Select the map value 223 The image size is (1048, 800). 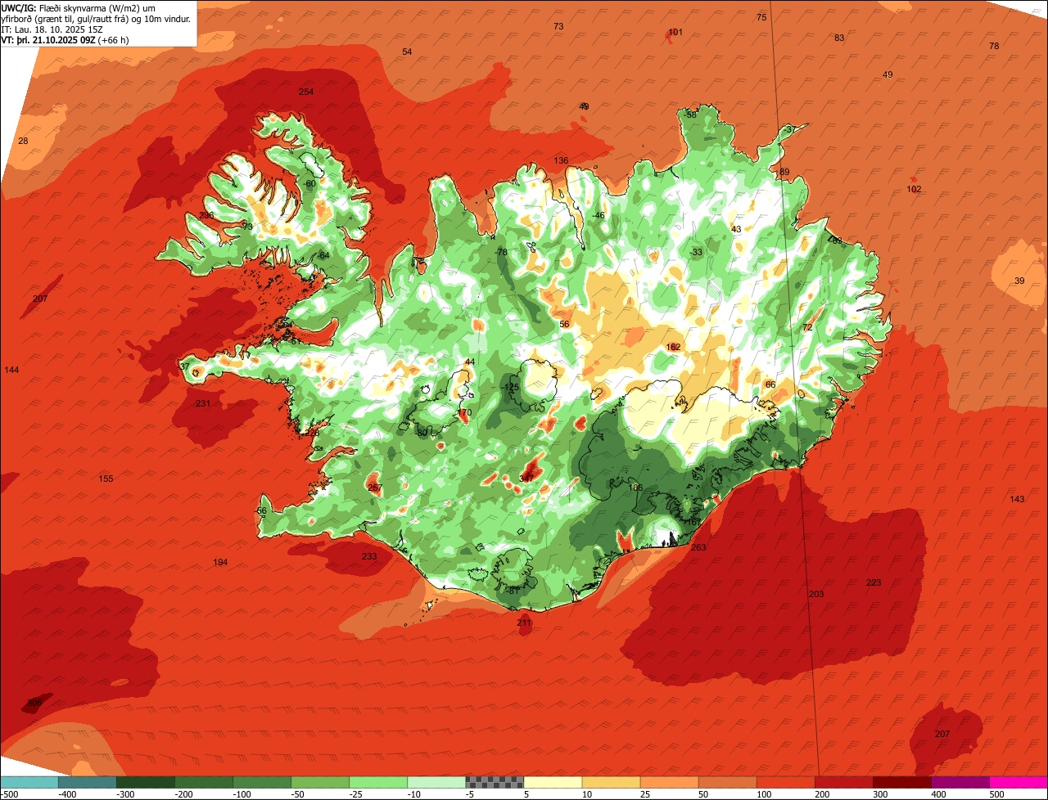pyautogui.click(x=874, y=582)
